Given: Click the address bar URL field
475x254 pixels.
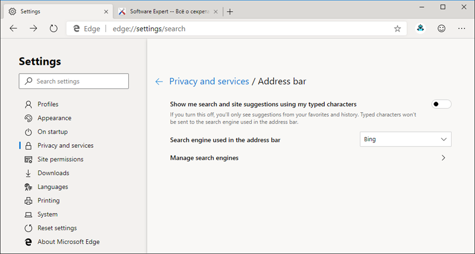Looking at the screenshot, I should [x=236, y=28].
